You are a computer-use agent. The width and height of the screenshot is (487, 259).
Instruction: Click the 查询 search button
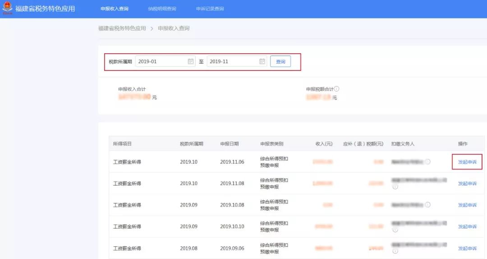(x=280, y=61)
